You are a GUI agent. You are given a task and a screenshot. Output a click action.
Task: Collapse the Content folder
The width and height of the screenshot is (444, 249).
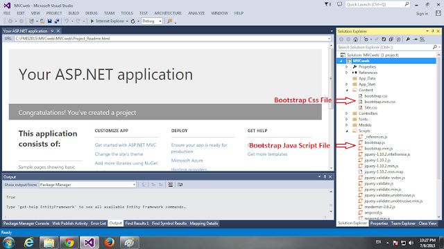pos(347,90)
